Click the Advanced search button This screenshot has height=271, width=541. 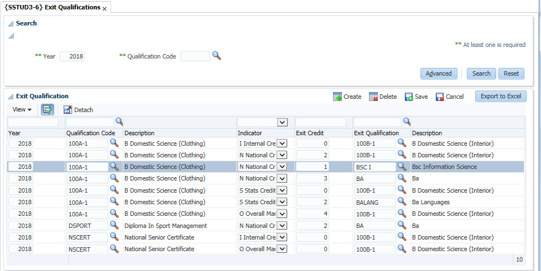[x=439, y=73]
